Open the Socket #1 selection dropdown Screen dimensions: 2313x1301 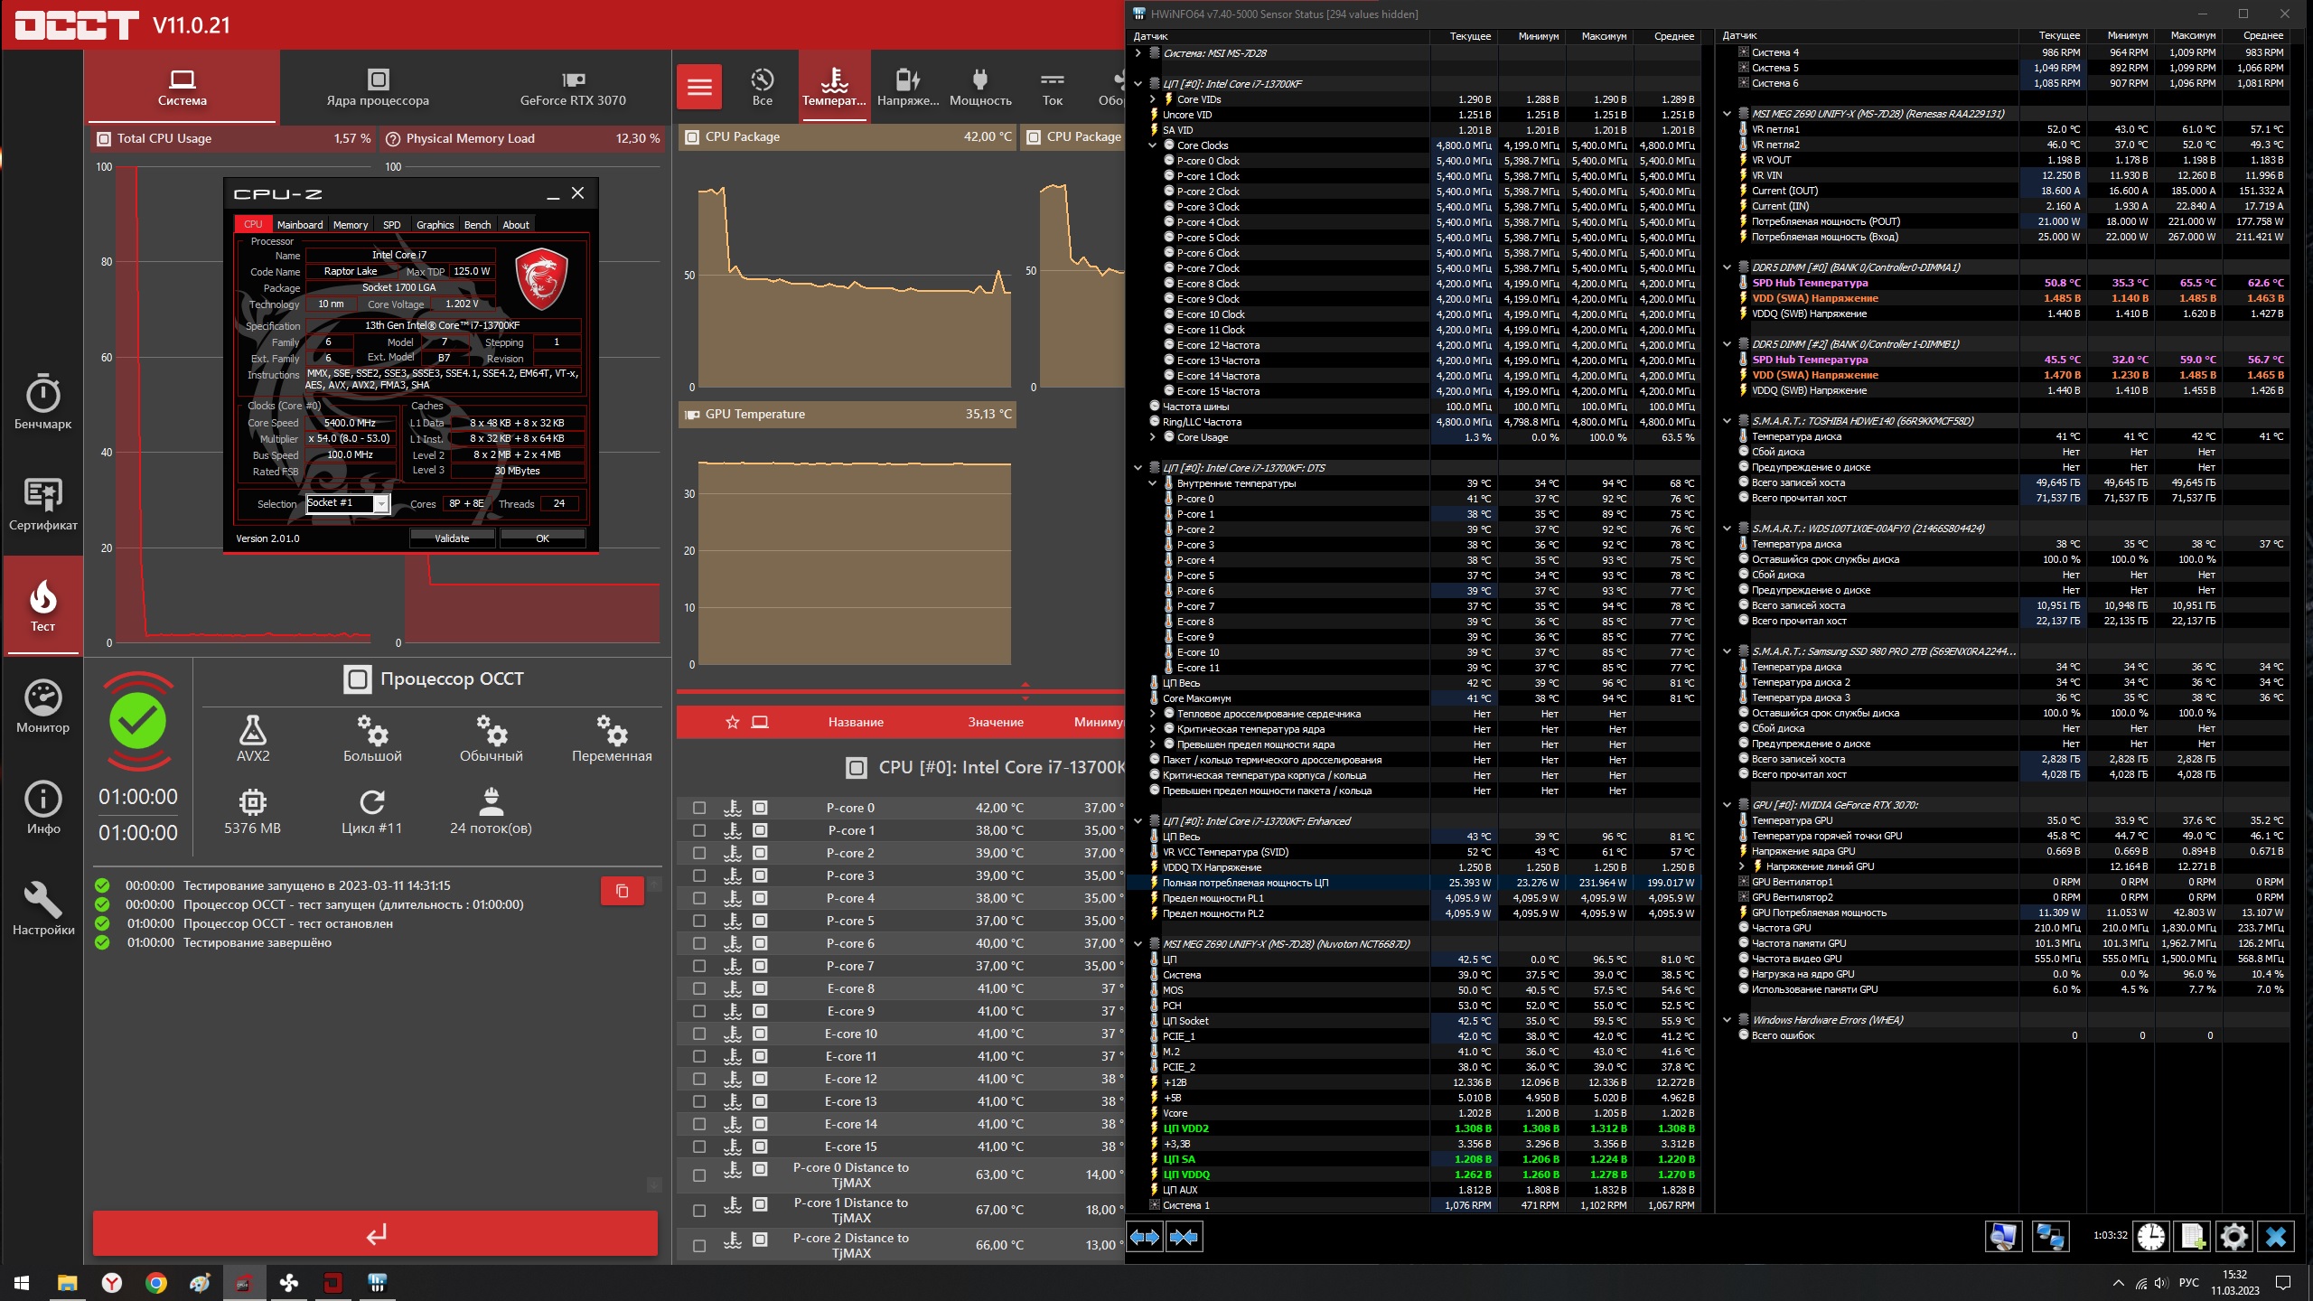381,504
